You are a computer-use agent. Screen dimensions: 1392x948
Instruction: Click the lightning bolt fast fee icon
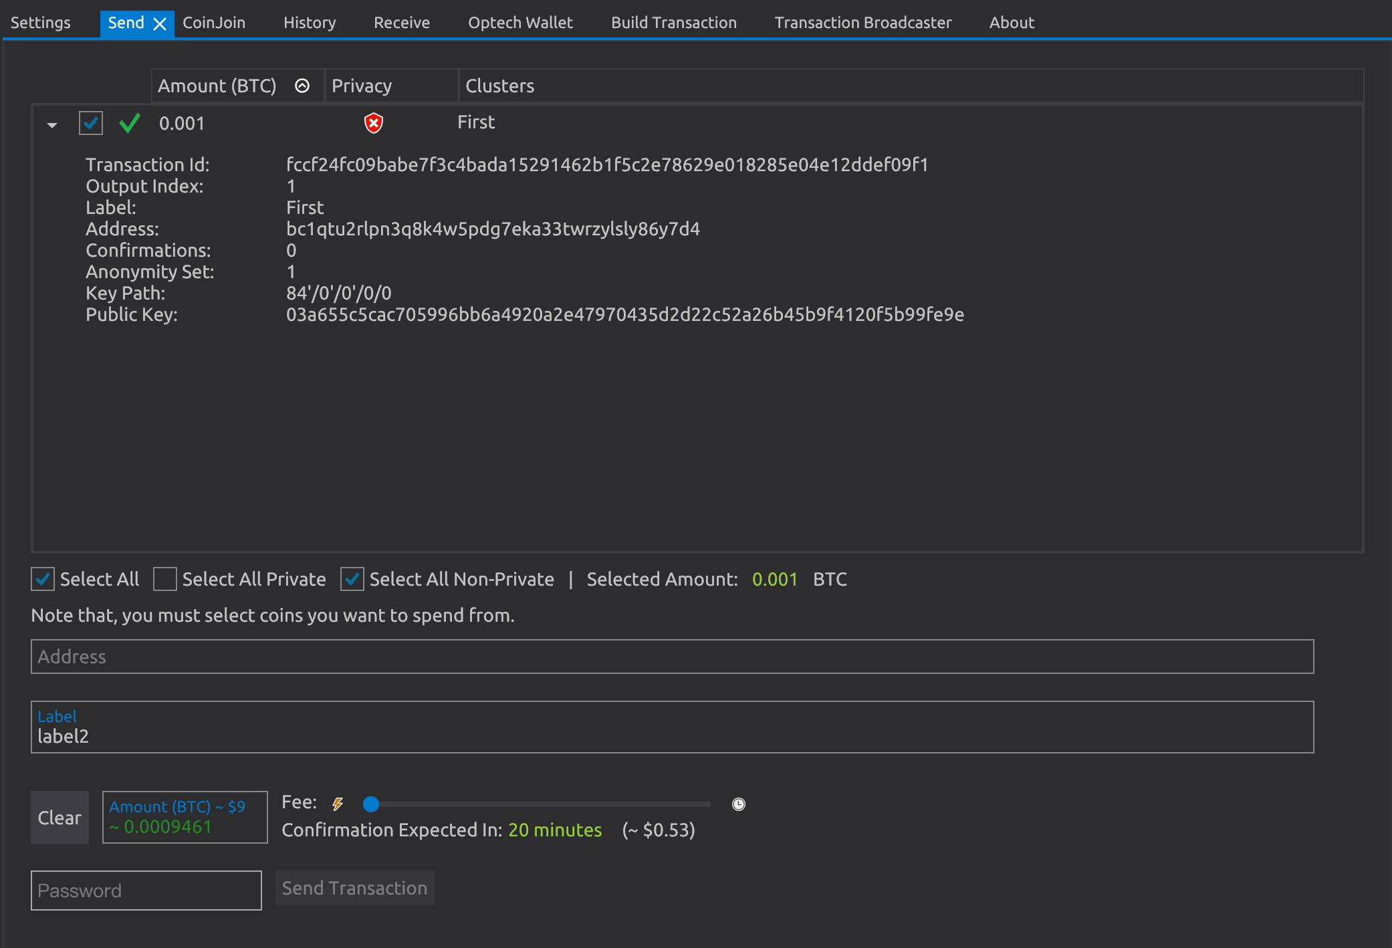pos(338,804)
